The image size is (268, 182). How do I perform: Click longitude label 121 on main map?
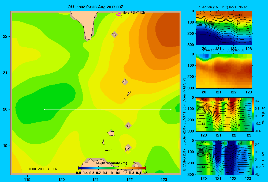pyautogui.click(x=96, y=179)
